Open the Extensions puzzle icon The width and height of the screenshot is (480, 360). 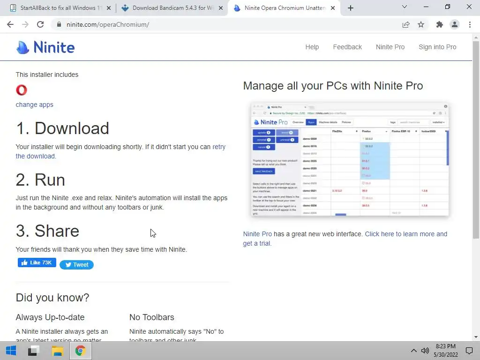coord(440,24)
